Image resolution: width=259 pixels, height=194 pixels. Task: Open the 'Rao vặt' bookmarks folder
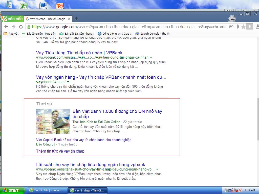[x=11, y=34]
